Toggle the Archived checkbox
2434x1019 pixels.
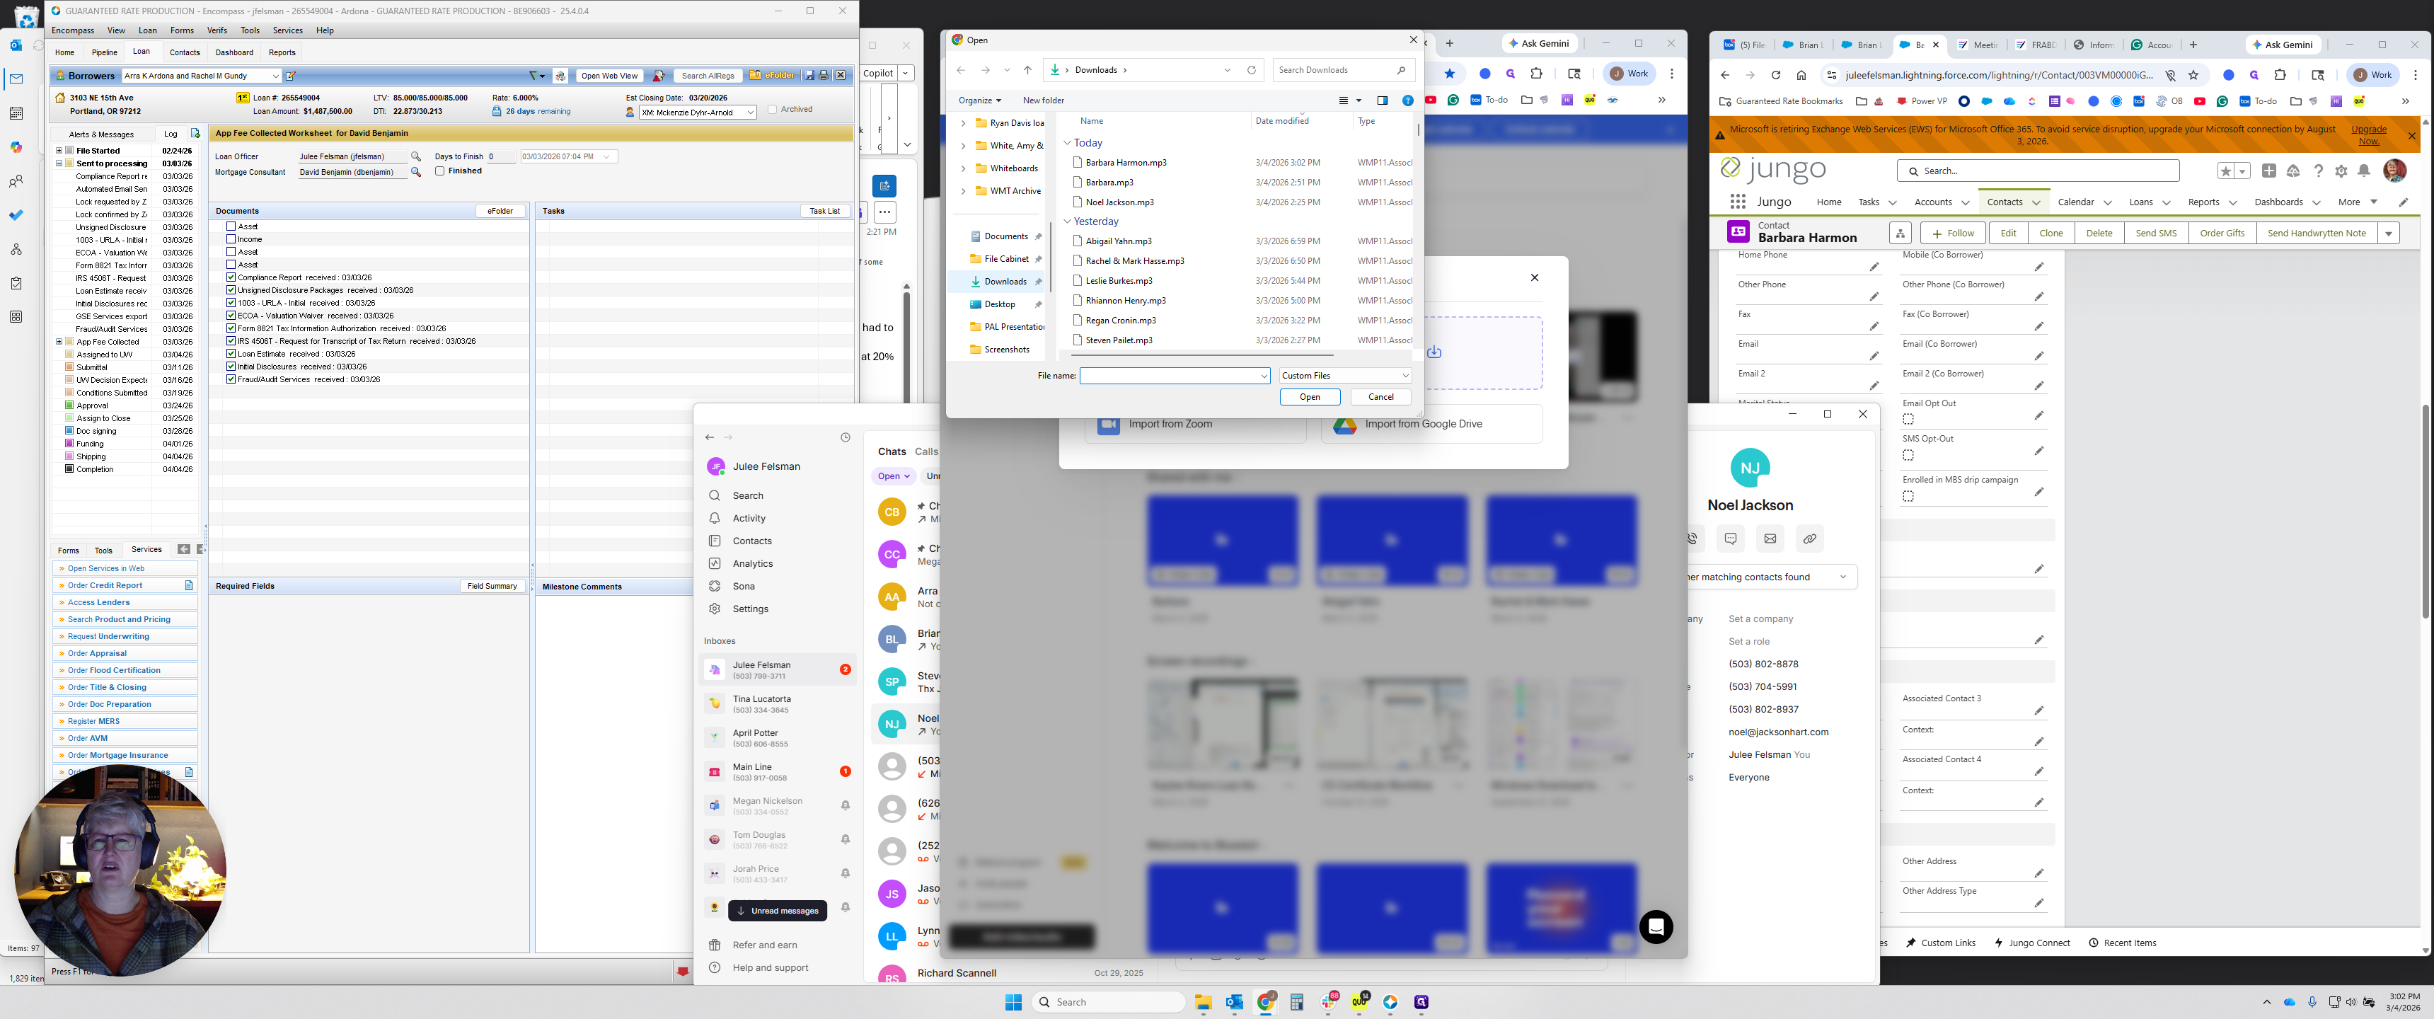coord(772,110)
